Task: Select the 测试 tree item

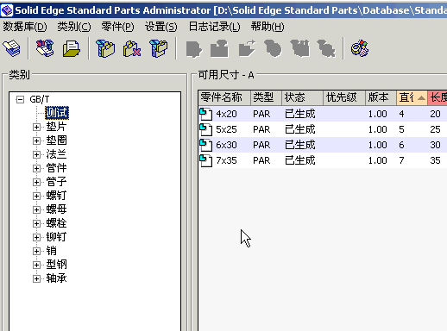Action: [x=57, y=113]
